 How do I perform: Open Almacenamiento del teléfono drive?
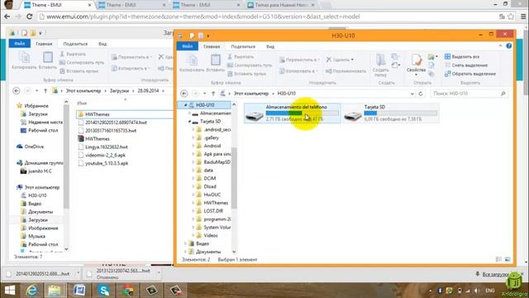point(292,113)
